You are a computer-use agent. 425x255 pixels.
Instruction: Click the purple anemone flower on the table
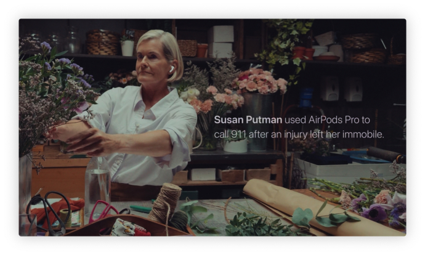[x=374, y=212]
